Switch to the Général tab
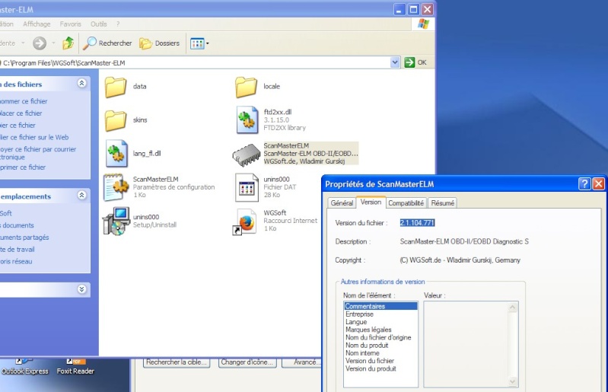608x392 pixels. click(342, 202)
